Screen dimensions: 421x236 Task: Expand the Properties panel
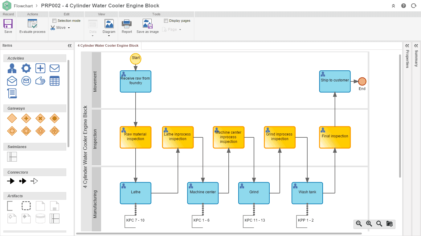tap(407, 45)
